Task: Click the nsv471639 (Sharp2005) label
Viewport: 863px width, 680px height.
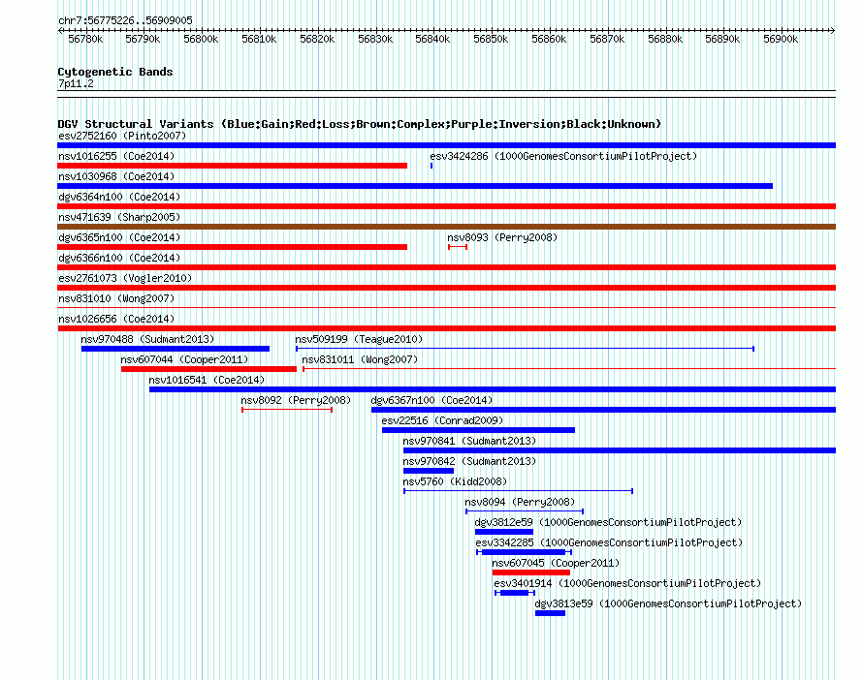Action: 119,217
